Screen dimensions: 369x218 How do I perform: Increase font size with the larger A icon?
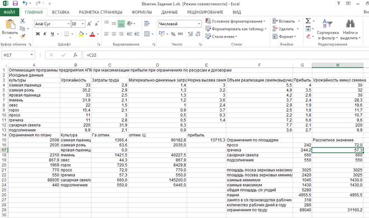coord(89,24)
